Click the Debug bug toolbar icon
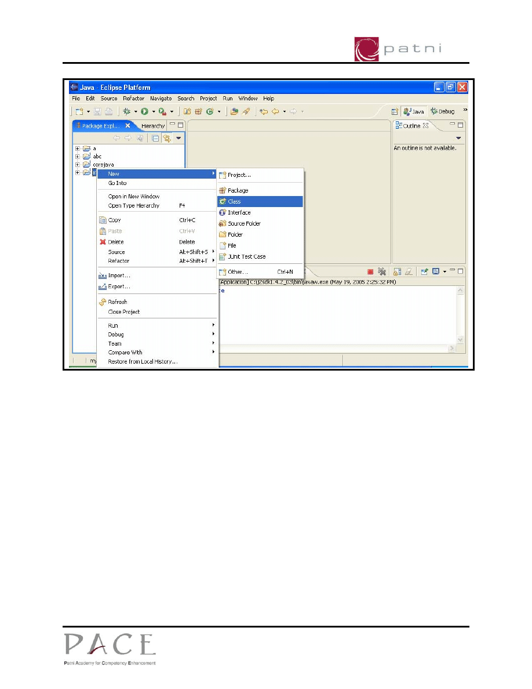 click(126, 111)
